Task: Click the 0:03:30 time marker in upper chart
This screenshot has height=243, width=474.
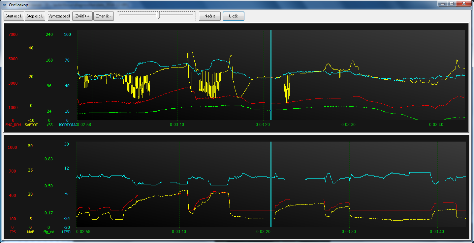Action: pyautogui.click(x=348, y=125)
